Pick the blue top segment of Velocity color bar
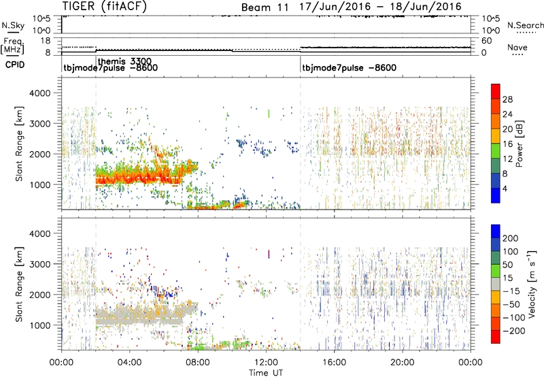This screenshot has width=544, height=377. [496, 231]
